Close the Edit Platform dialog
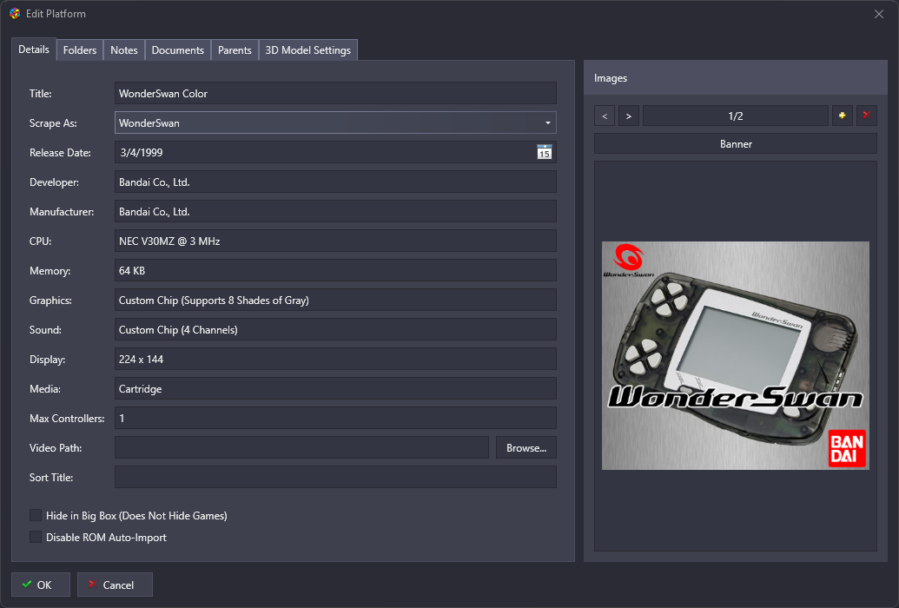 [879, 14]
